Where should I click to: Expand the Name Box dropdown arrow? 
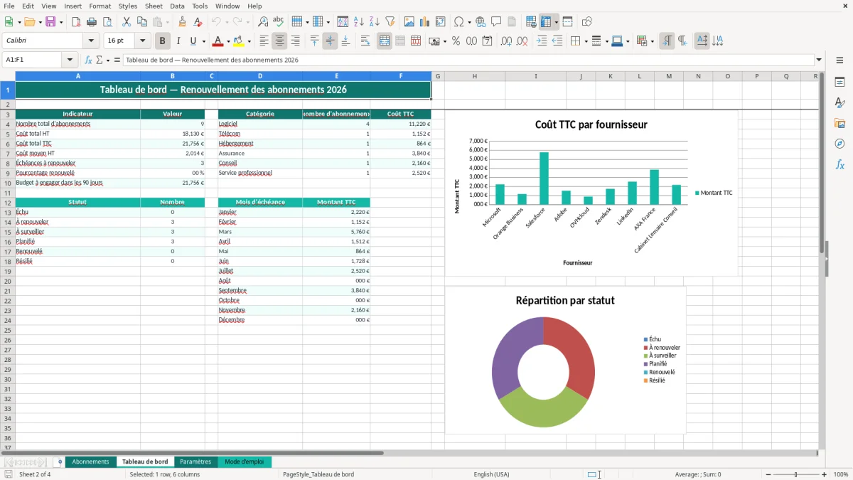pos(70,60)
